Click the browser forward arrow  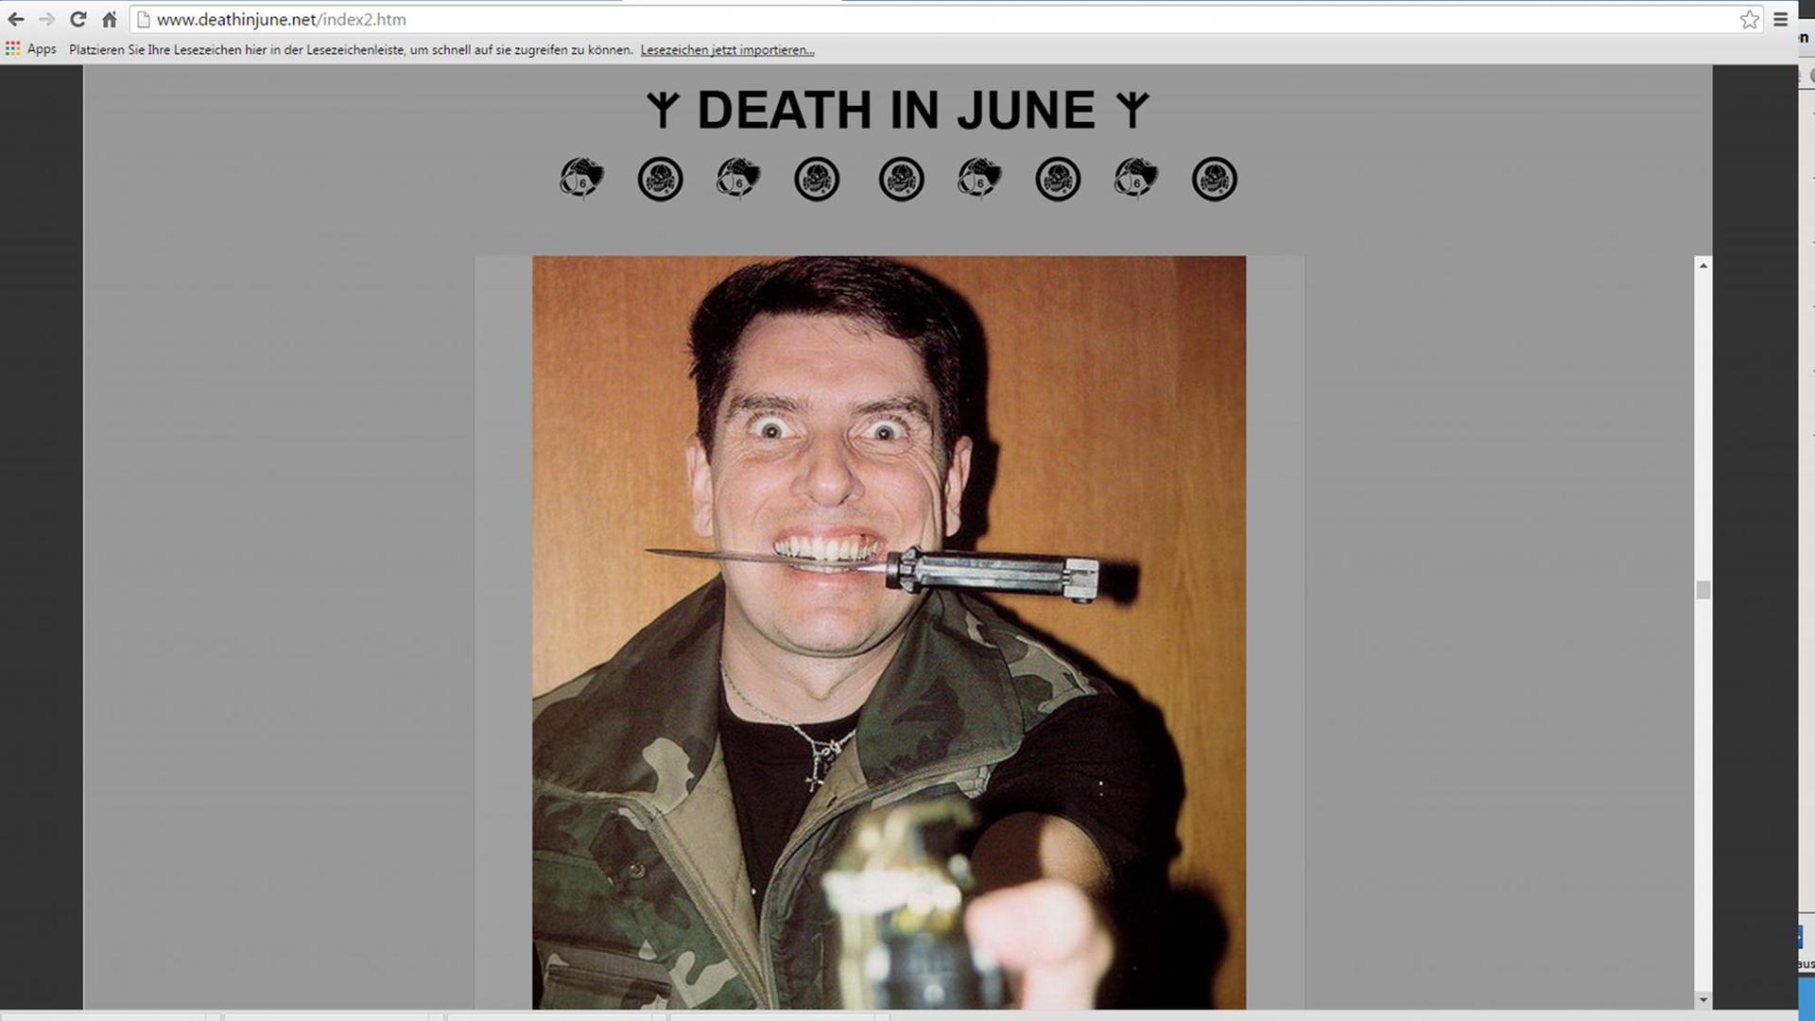tap(47, 19)
